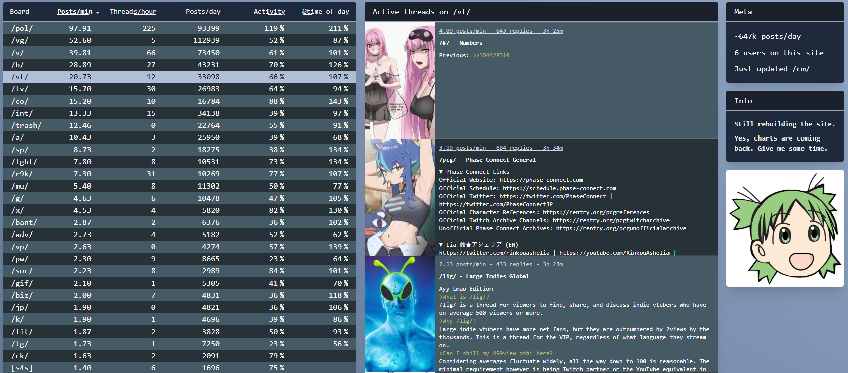Viewport: 848px width, 373px height.
Task: Open the Phase Connect General thread thumbnail
Action: coord(400,198)
